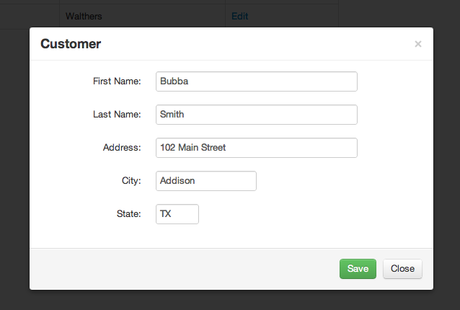Screen dimensions: 460x310
Task: Click the empty table cell left of Walthers
Action: 30,16
